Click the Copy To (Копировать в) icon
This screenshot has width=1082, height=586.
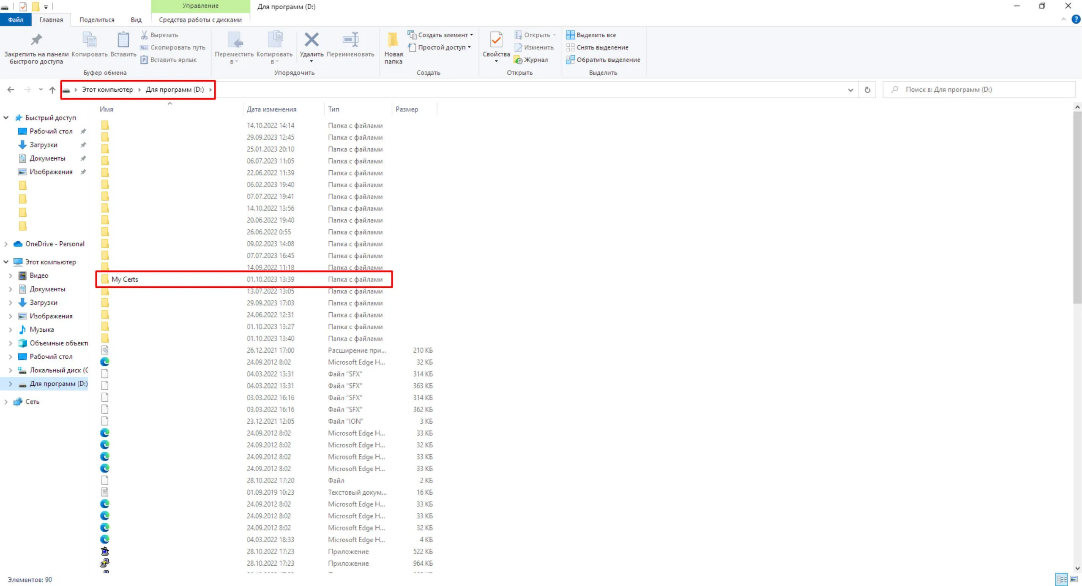coord(275,40)
